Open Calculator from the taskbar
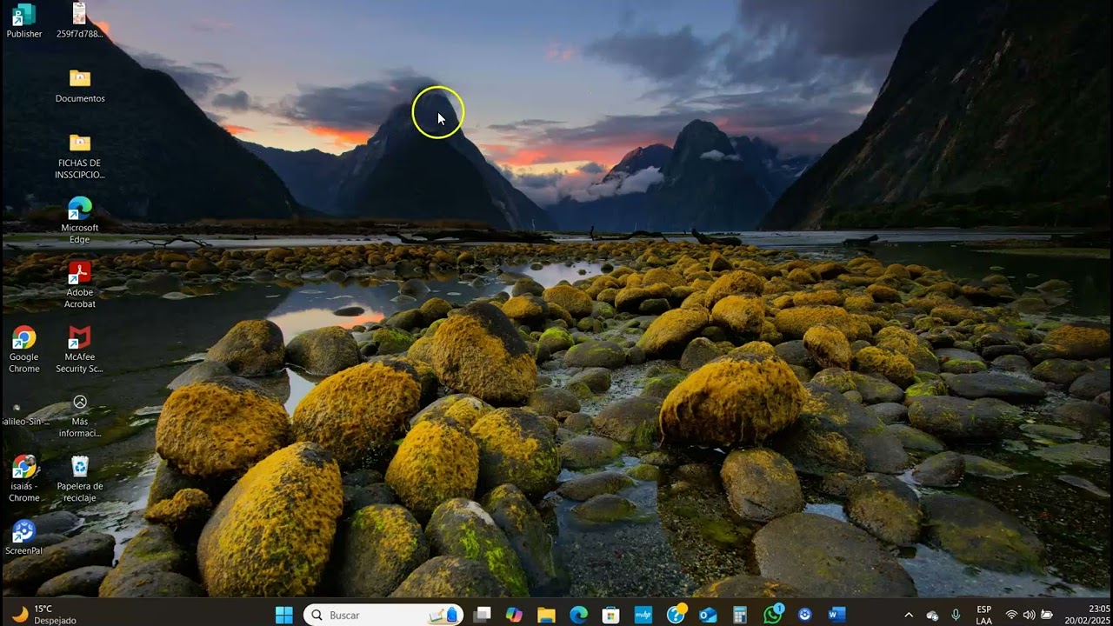1113x626 pixels. pos(740,615)
